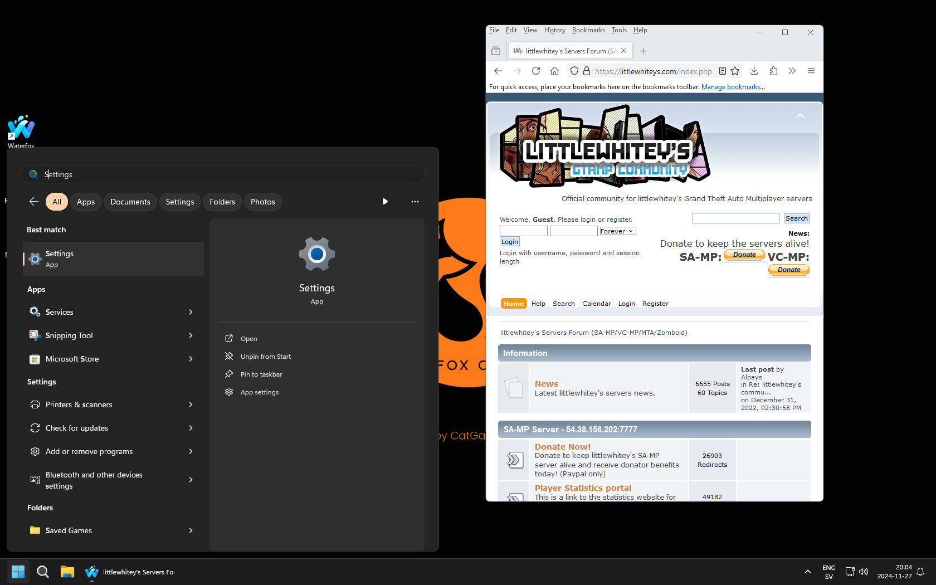Click the forum Login button
The height and width of the screenshot is (585, 936).
[510, 242]
